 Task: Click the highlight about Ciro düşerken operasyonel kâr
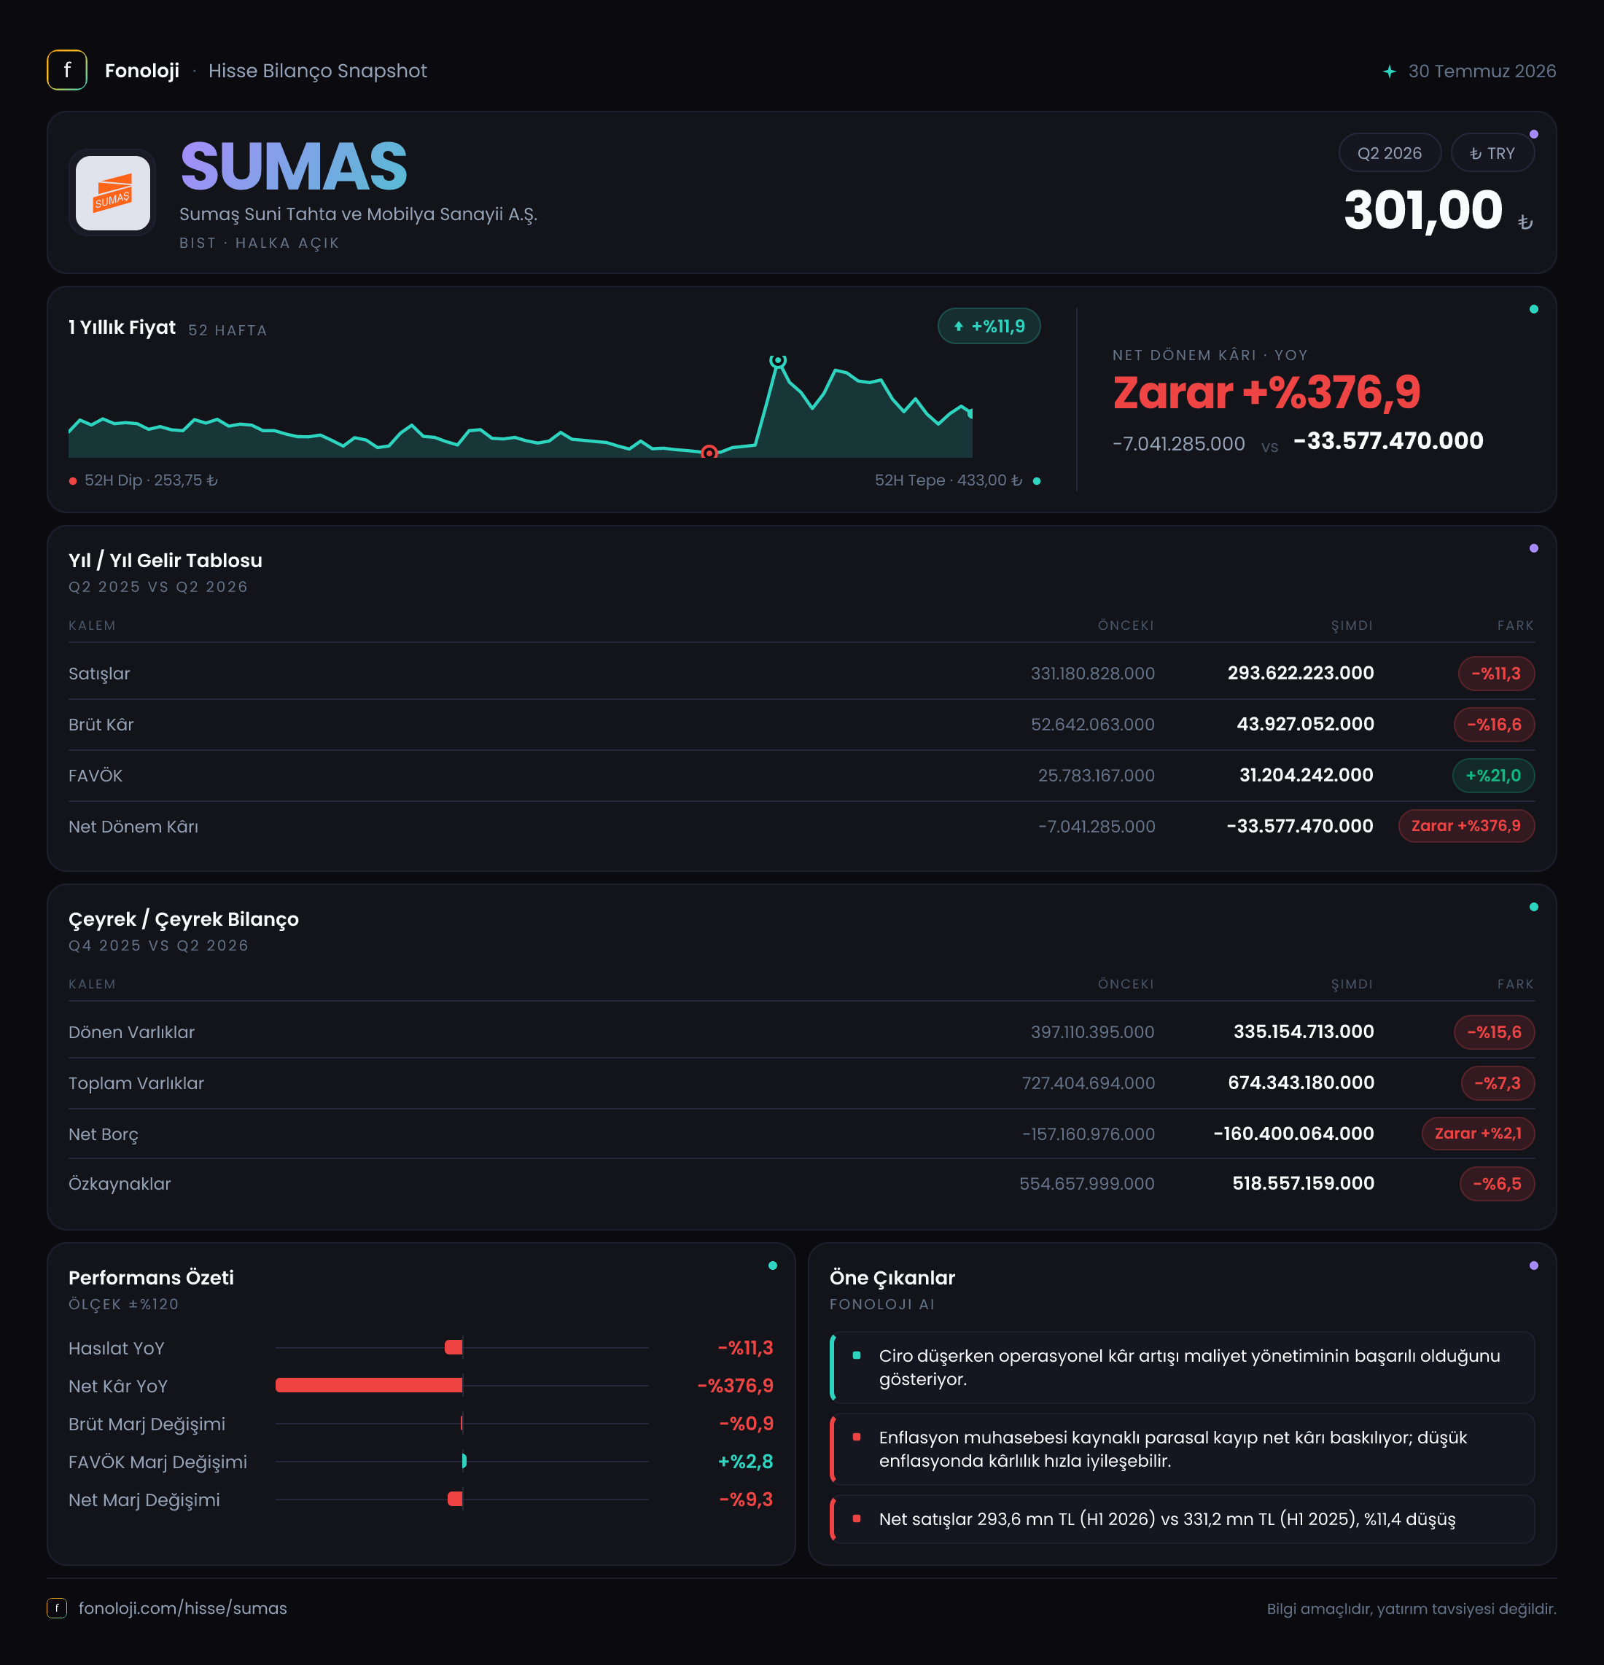[x=1182, y=1368]
